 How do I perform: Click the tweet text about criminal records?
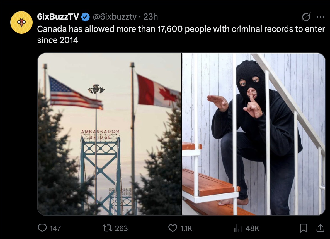(x=181, y=34)
